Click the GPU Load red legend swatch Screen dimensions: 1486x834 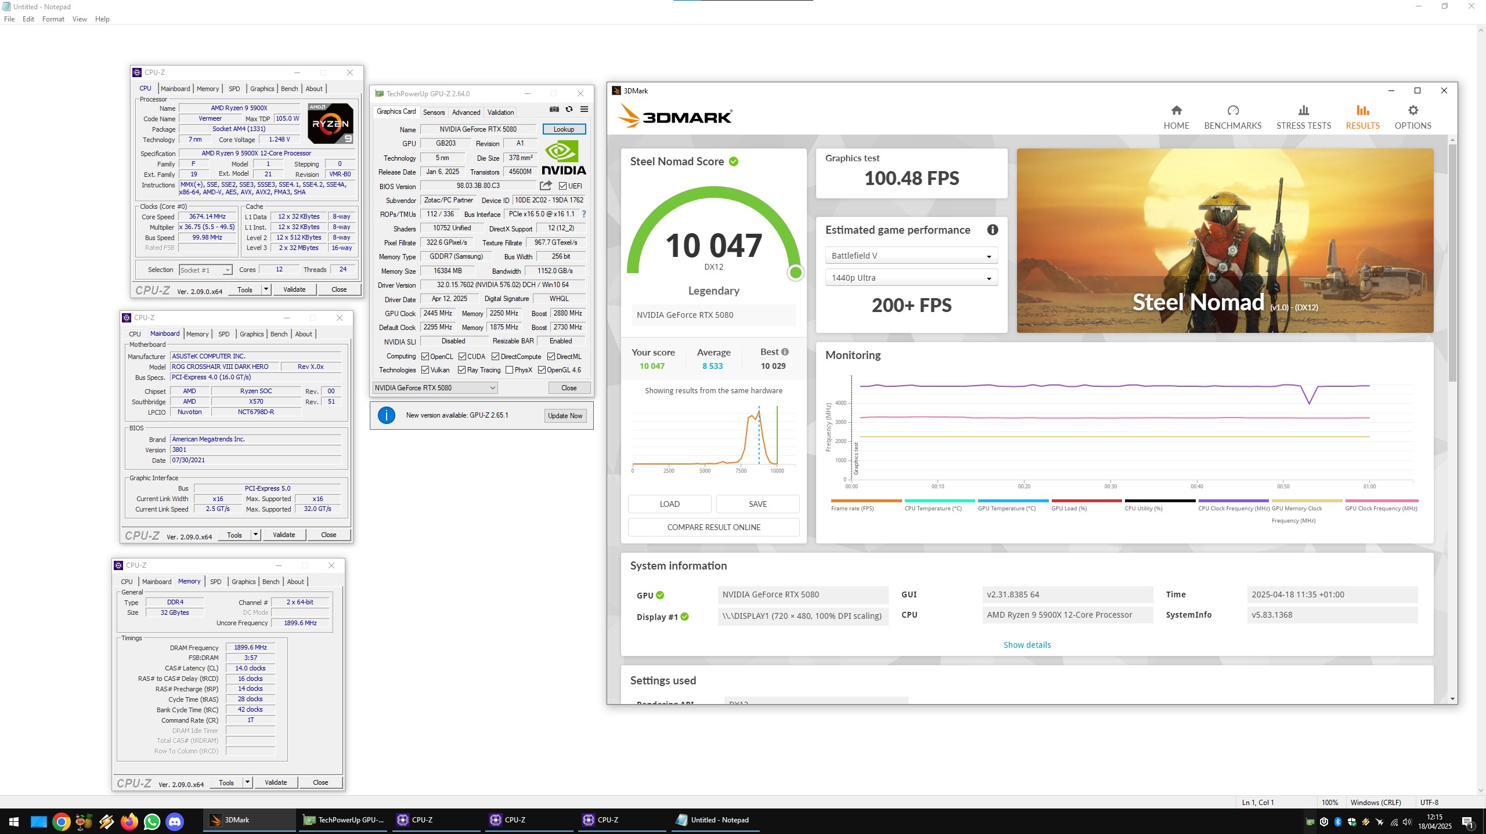tap(1086, 501)
